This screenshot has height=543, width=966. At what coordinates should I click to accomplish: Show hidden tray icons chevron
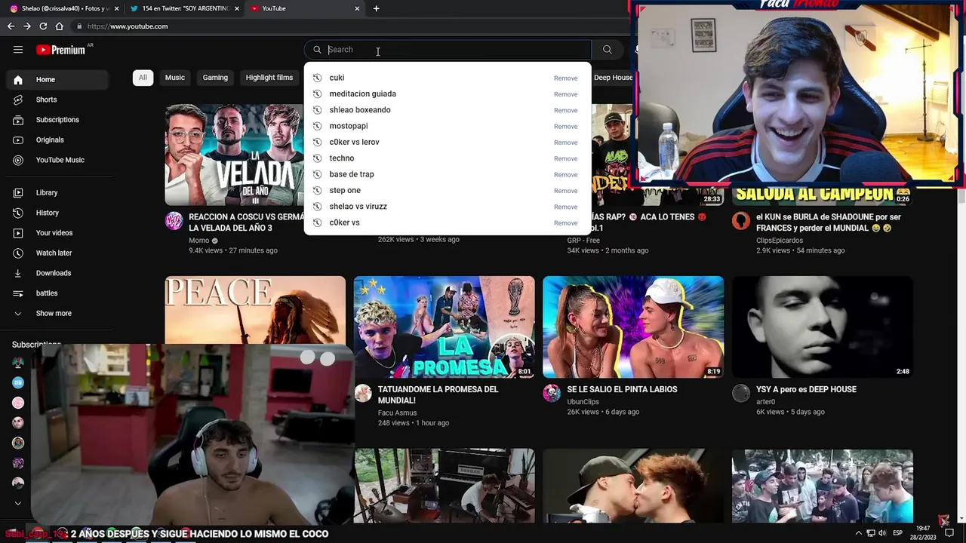[x=858, y=533]
